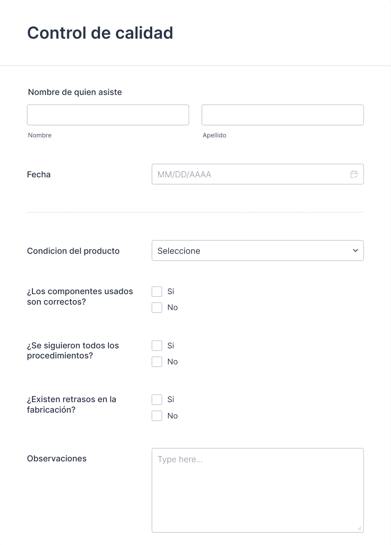Focus the Apellido last name input
Image resolution: width=391 pixels, height=545 pixels.
(283, 115)
